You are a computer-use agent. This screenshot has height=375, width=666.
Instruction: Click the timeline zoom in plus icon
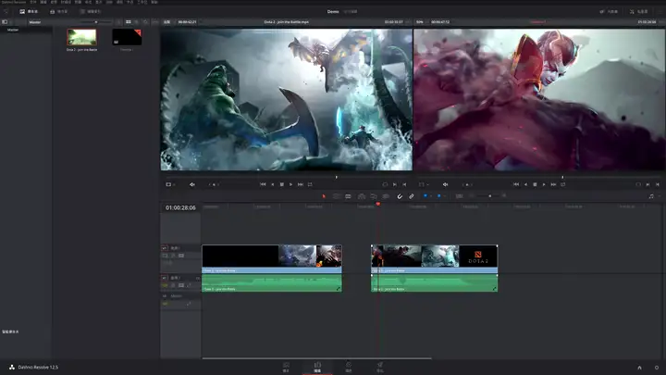(504, 196)
